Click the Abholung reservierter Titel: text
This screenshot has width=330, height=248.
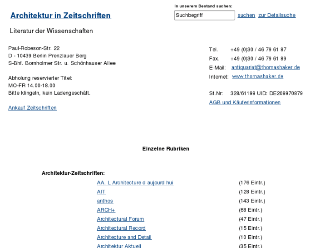pyautogui.click(x=40, y=78)
